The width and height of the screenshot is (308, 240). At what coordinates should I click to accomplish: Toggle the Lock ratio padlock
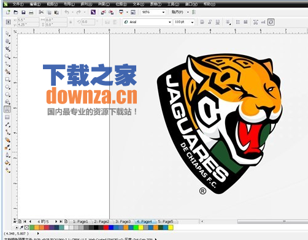(71, 22)
